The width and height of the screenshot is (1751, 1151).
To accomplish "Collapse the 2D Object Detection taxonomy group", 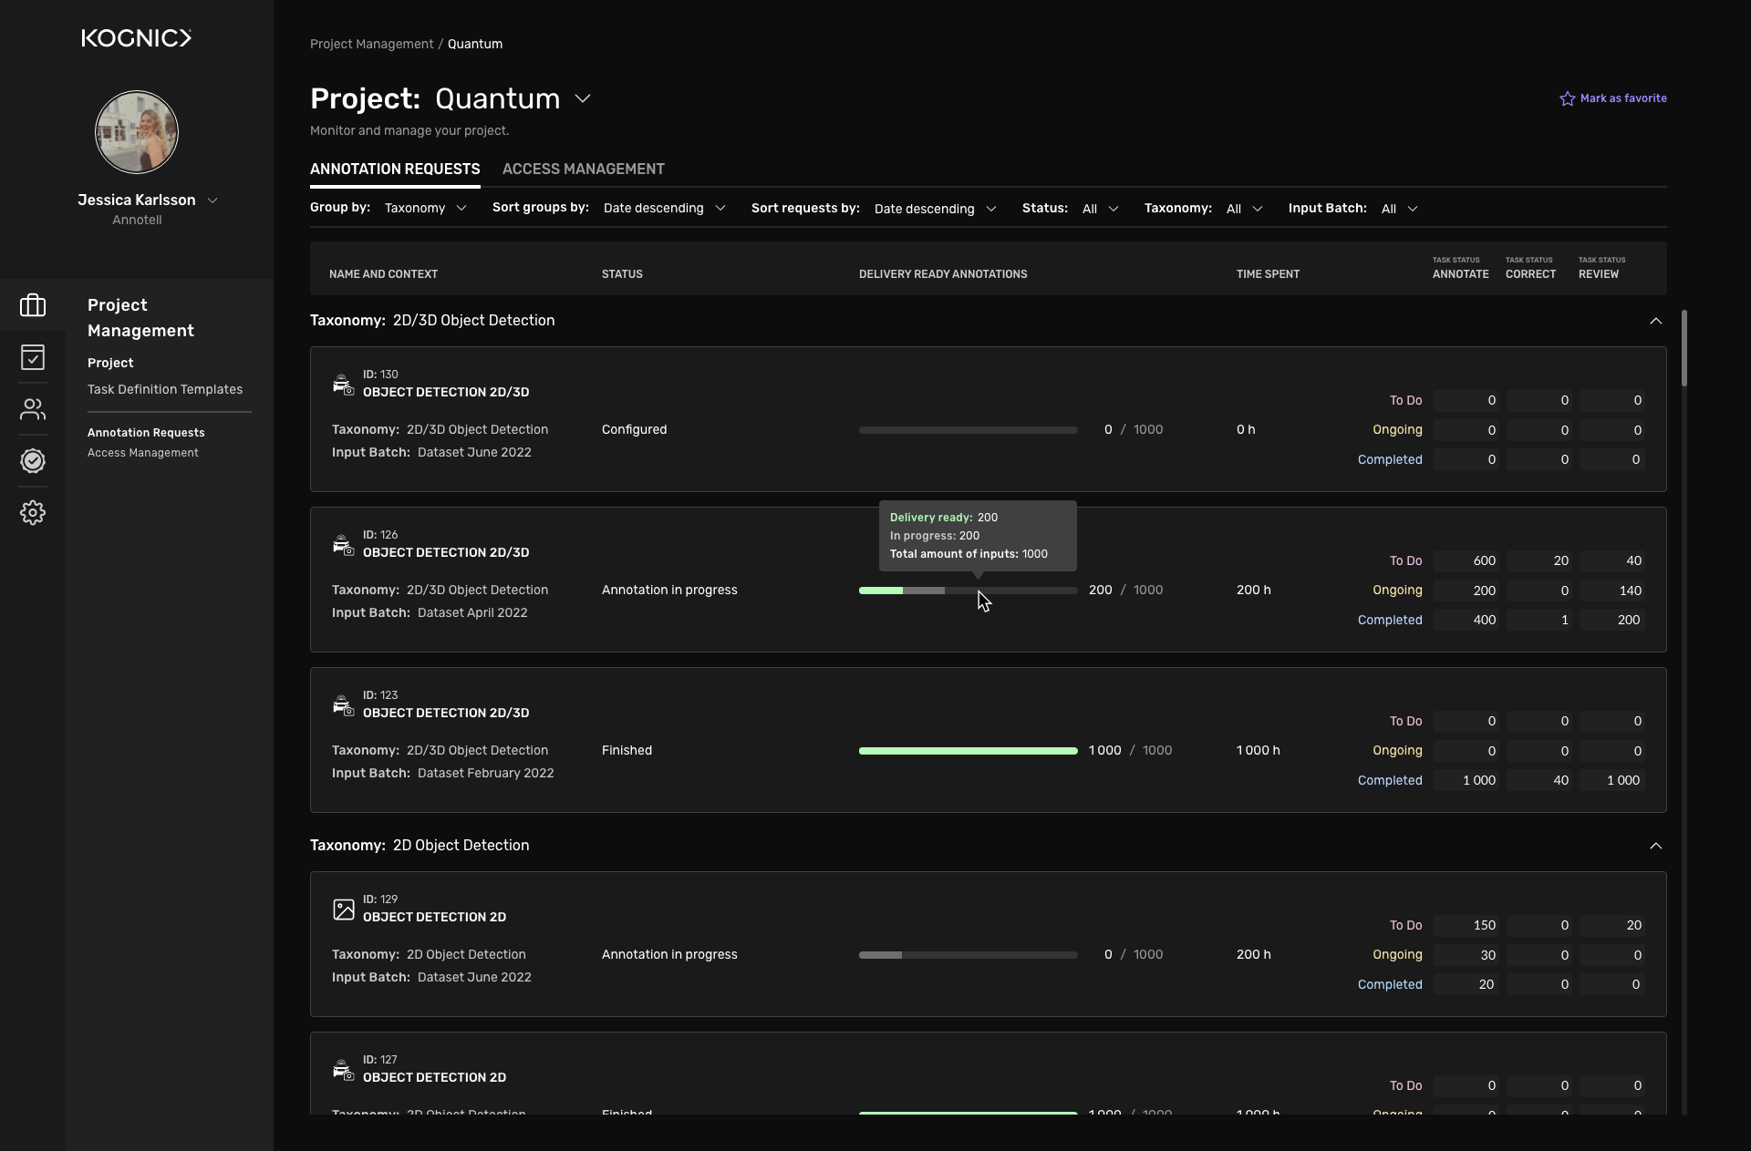I will (x=1656, y=846).
